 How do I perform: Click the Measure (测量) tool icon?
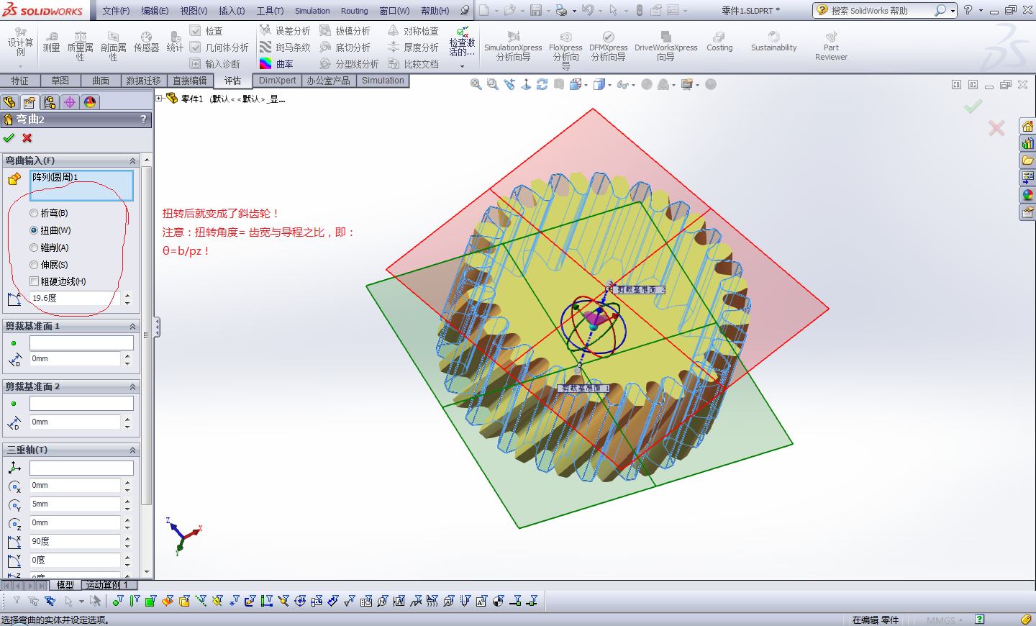[x=51, y=42]
